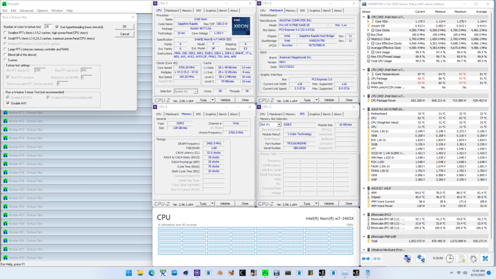Open Cinebench taskbar icon
This screenshot has height=279, width=496.
coord(186,273)
